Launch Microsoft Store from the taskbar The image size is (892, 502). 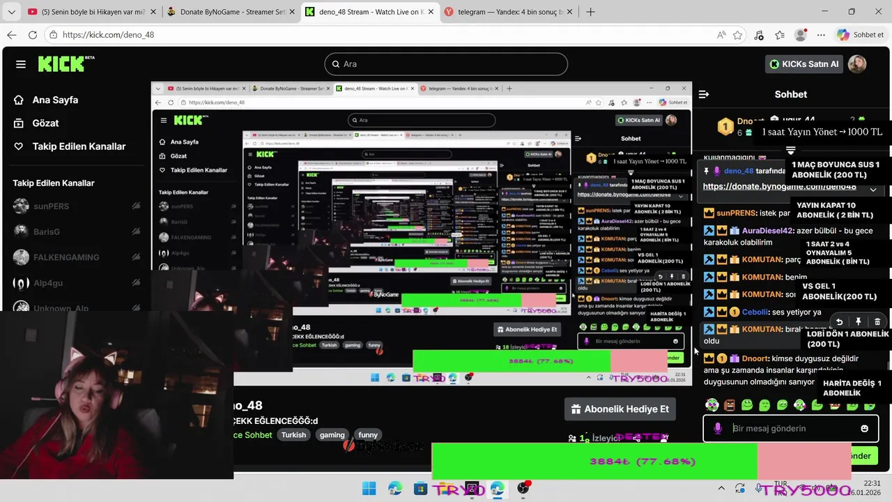point(421,488)
